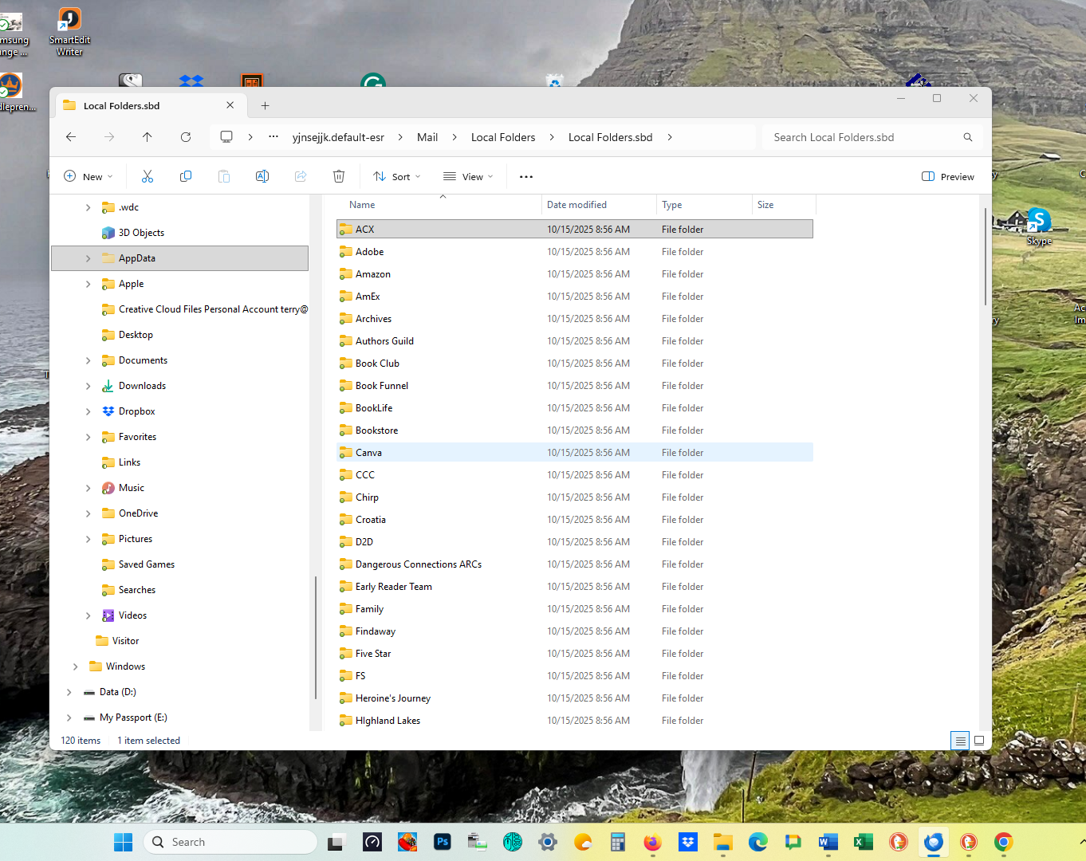Expand the Documents tree node
This screenshot has height=861, width=1086.
coord(89,360)
